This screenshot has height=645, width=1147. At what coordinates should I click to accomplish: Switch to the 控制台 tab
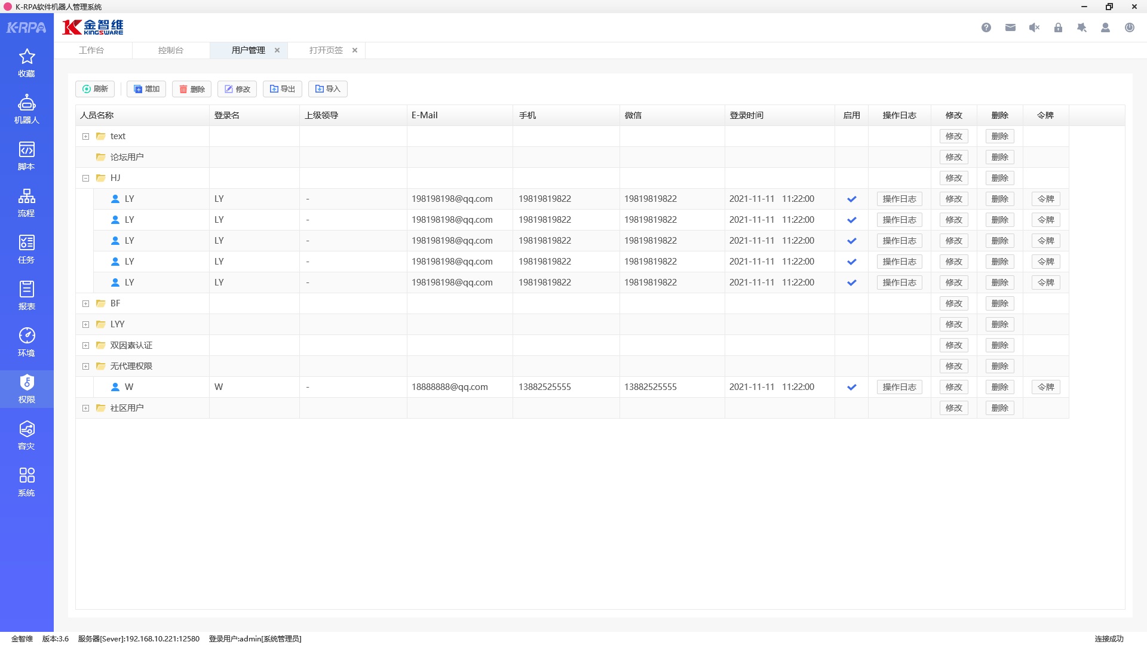coord(171,50)
